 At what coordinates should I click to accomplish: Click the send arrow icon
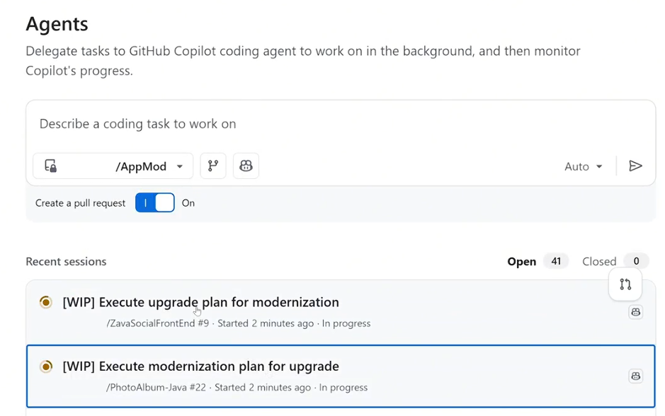tap(635, 166)
